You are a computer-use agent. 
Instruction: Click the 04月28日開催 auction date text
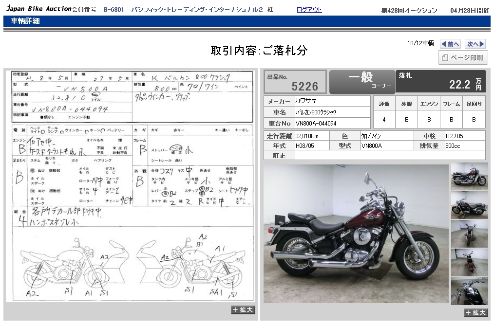point(470,10)
